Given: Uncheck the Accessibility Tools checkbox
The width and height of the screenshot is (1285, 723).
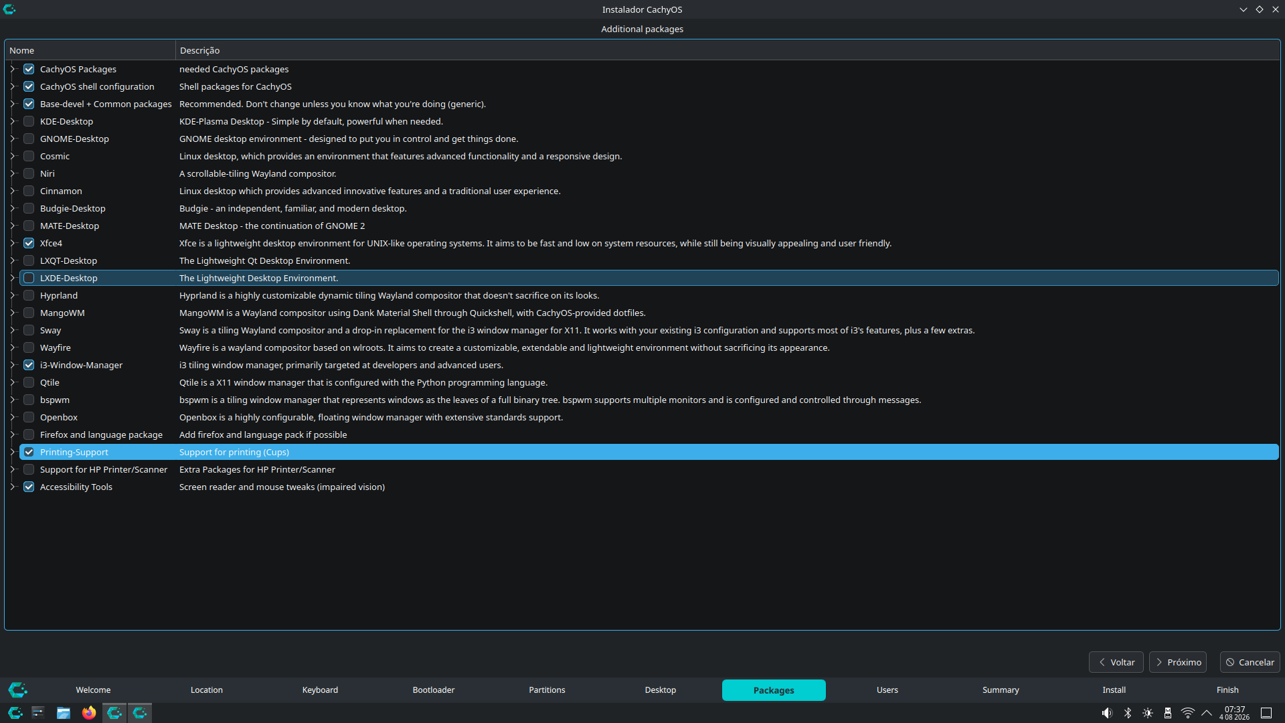Looking at the screenshot, I should [x=29, y=487].
